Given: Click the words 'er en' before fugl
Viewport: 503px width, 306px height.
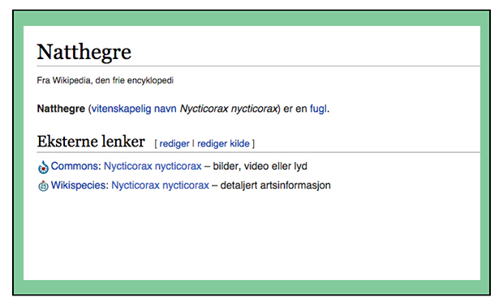Looking at the screenshot, I should (x=295, y=108).
